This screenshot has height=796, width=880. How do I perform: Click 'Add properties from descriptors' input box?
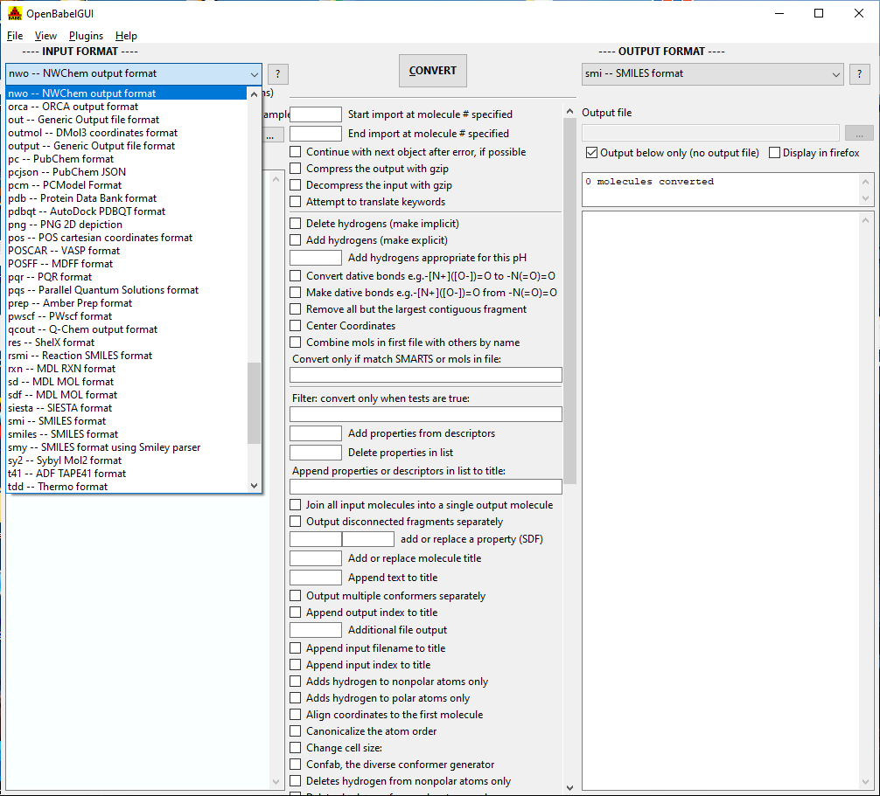316,433
